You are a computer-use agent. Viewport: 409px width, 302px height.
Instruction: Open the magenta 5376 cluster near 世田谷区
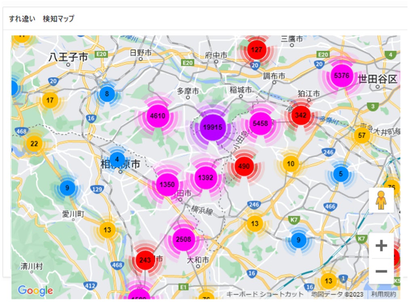342,76
